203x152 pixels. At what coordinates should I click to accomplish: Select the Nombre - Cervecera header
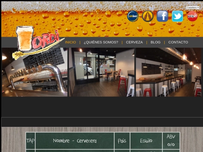(x=75, y=141)
